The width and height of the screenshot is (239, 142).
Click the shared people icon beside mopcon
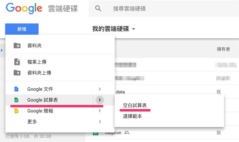(127, 132)
